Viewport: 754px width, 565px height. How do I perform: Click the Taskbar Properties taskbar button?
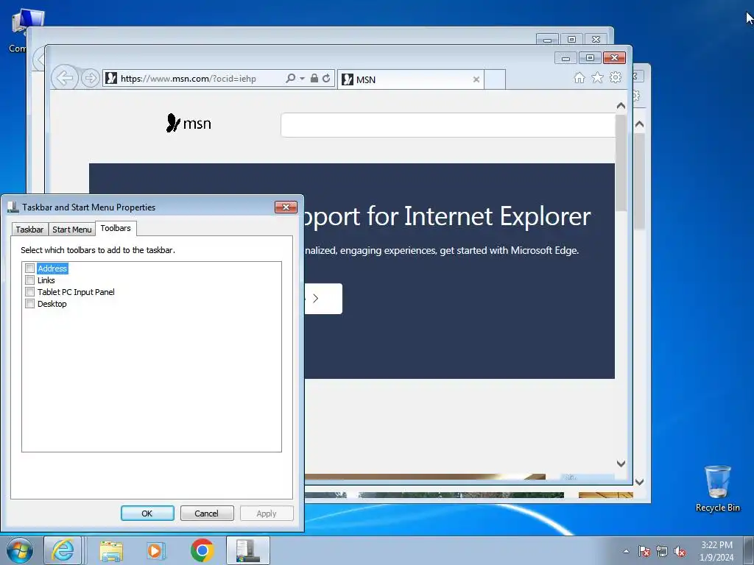[247, 550]
